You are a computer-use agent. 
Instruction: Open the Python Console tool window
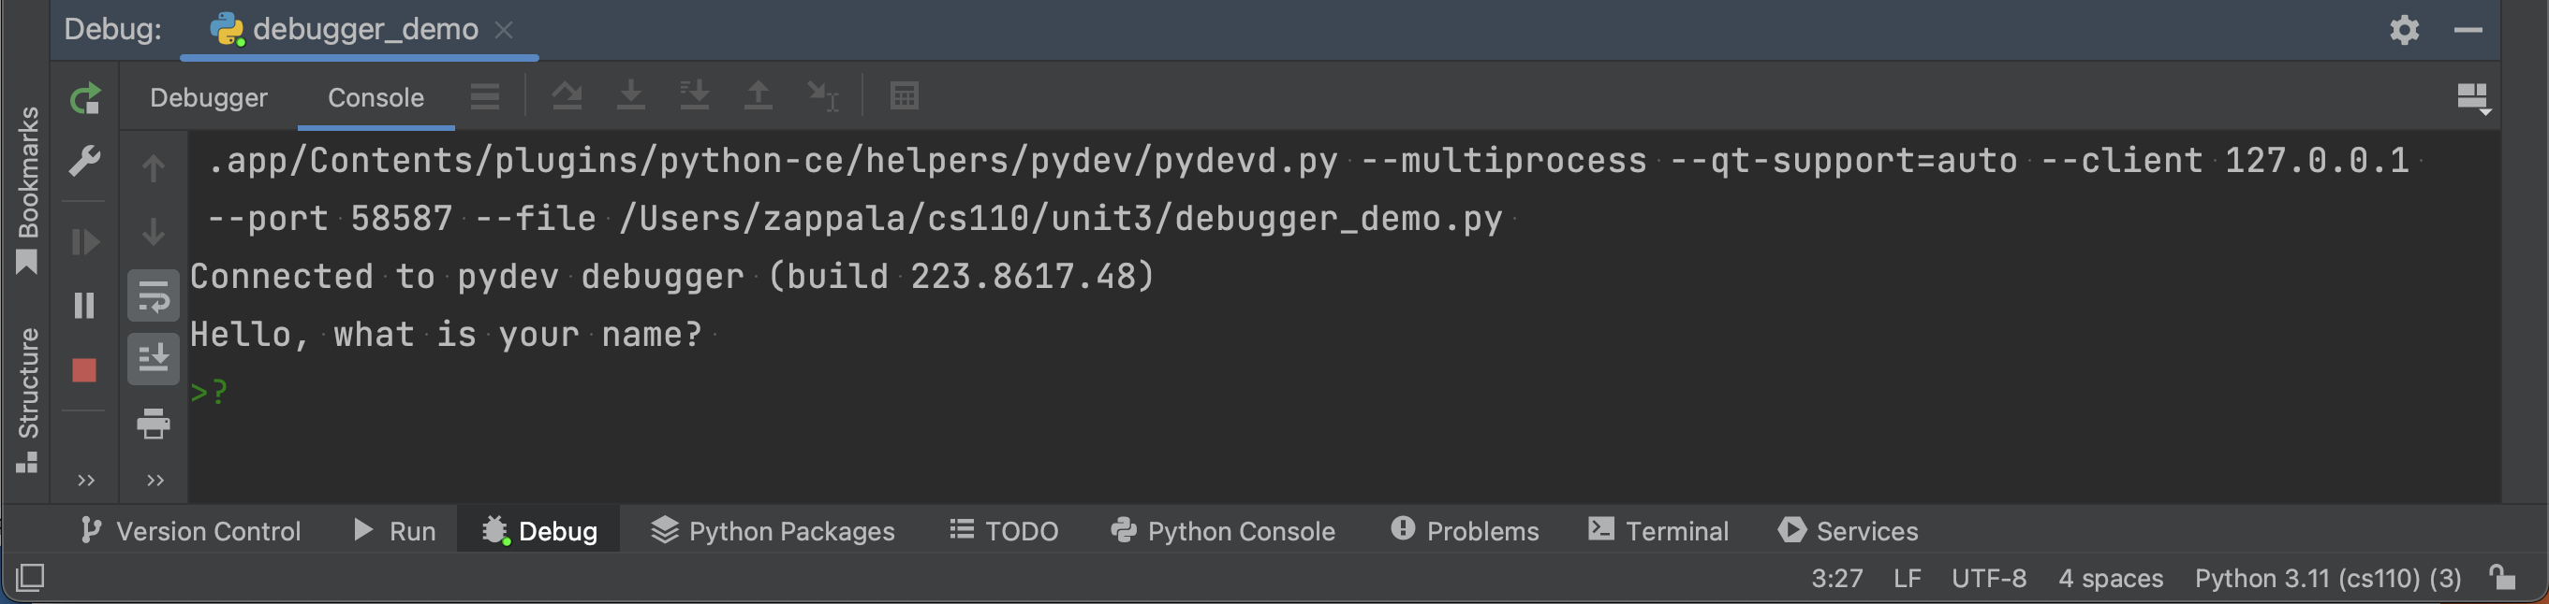pyautogui.click(x=1223, y=531)
